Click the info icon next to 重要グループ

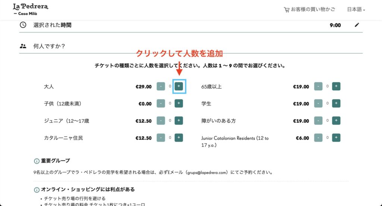[x=37, y=161]
